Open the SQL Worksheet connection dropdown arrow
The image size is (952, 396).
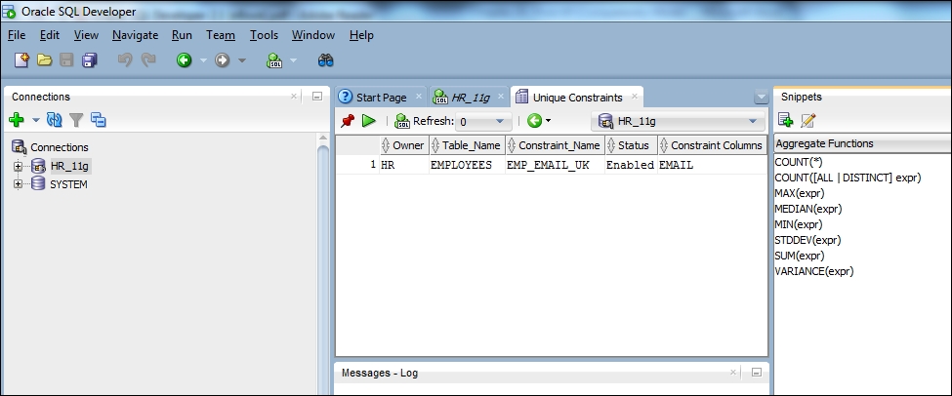(x=293, y=60)
